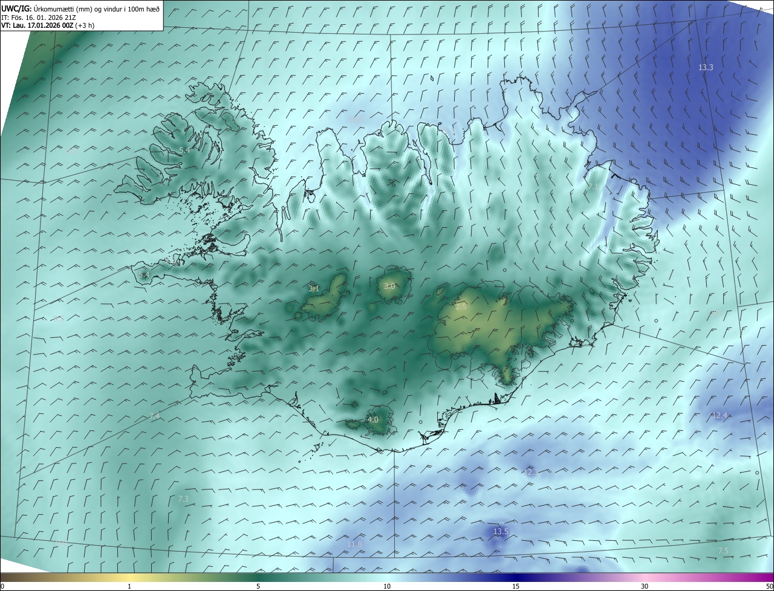Click the 5.4 value on the Westfjords peninsula

[x=184, y=150]
